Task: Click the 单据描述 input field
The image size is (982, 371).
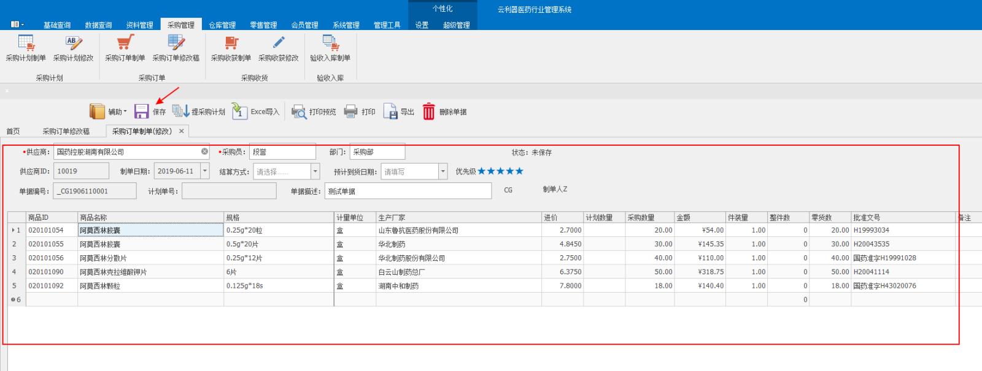Action: (x=408, y=191)
